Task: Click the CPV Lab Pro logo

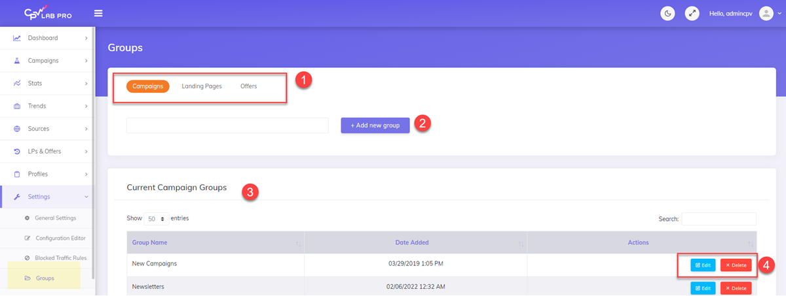Action: 47,12
